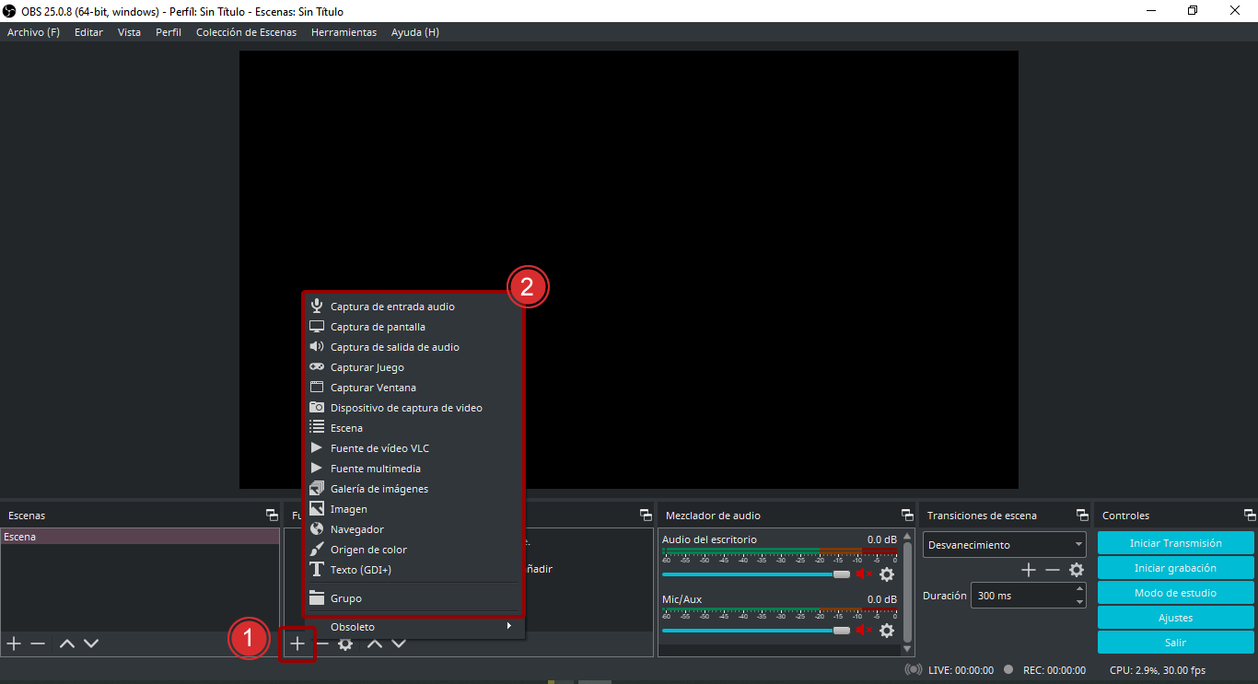
Task: Open Mic/Aux settings gear
Action: click(887, 631)
